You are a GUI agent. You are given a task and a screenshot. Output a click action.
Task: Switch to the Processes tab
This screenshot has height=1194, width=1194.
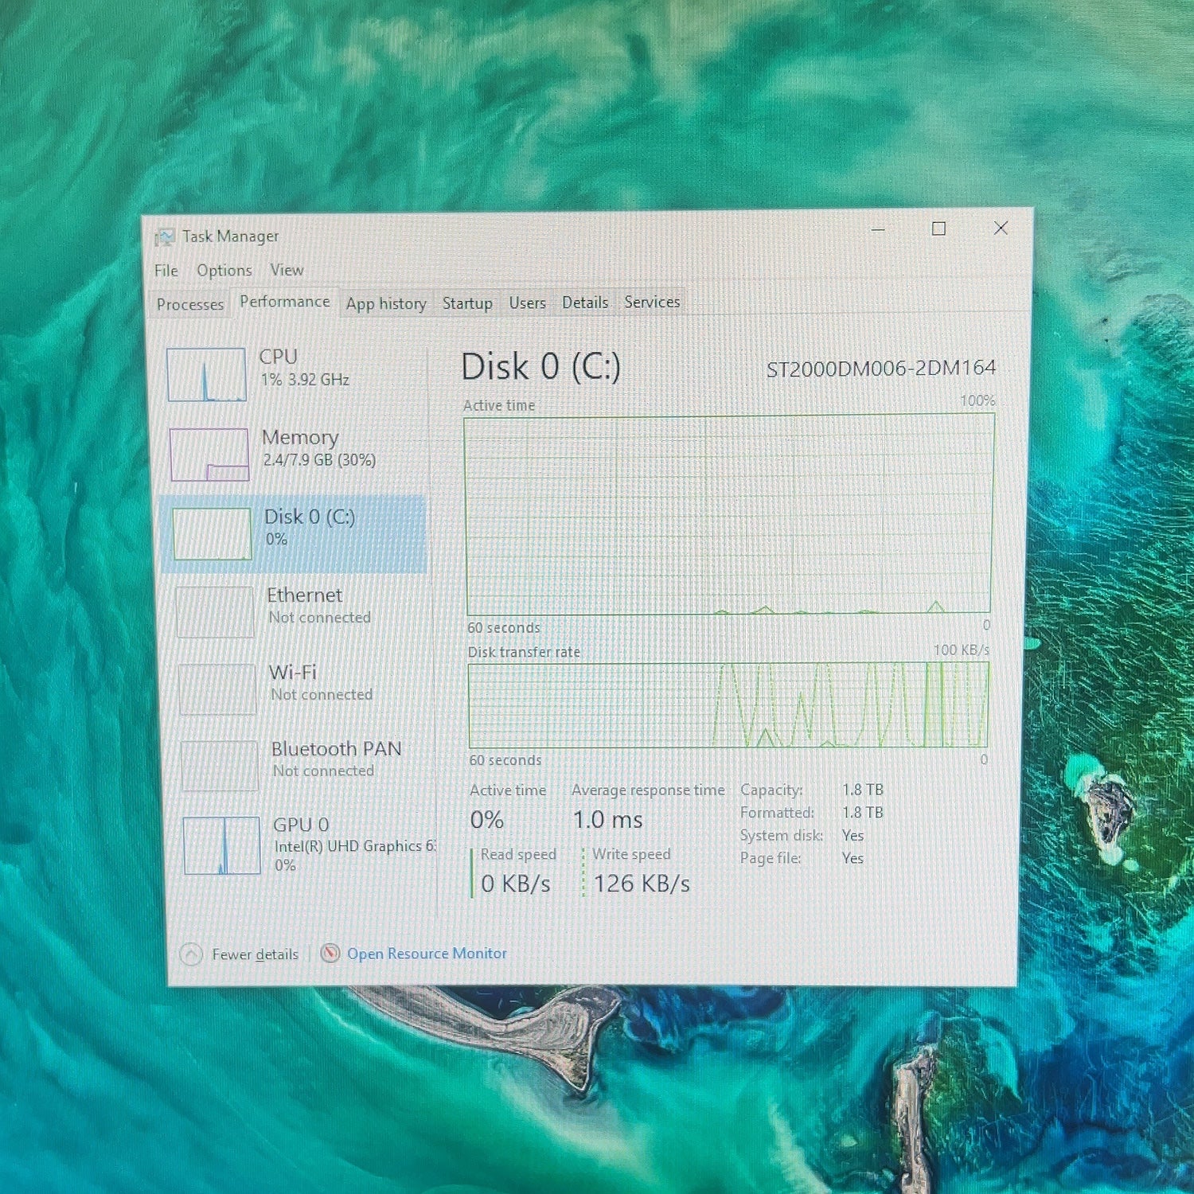190,304
